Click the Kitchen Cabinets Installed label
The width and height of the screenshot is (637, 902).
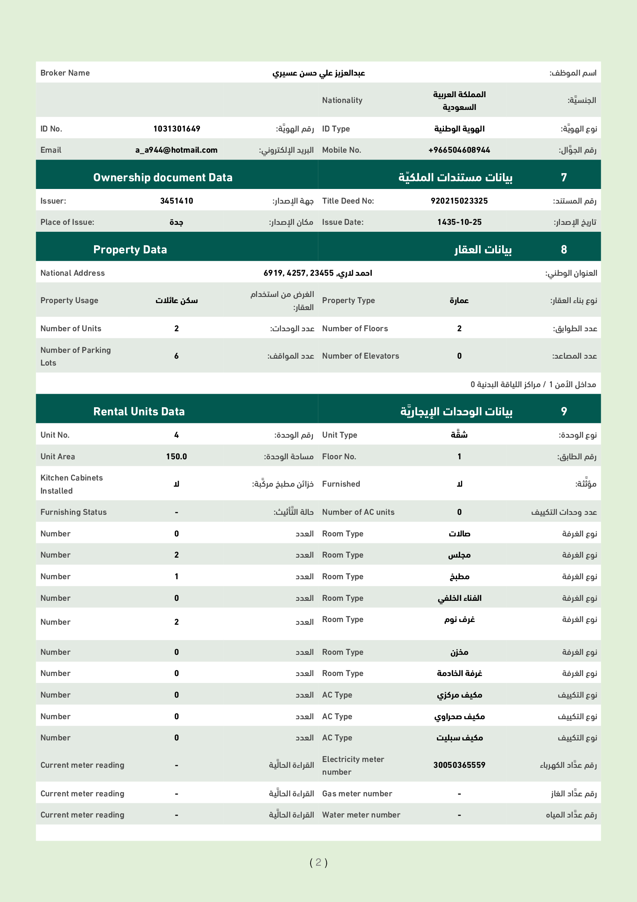tap(71, 484)
